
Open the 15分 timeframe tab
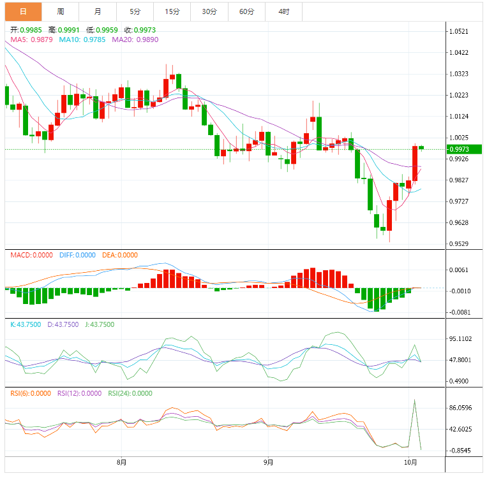click(172, 11)
